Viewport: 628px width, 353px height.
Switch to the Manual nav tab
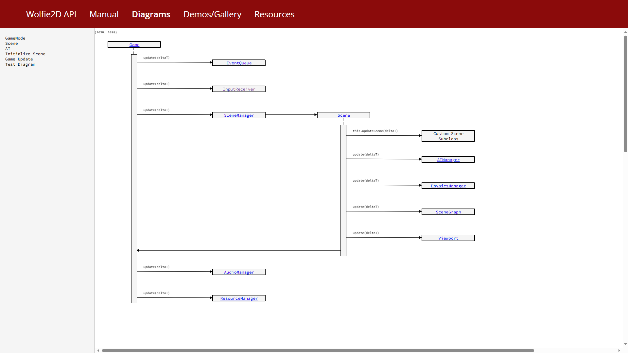pyautogui.click(x=104, y=14)
